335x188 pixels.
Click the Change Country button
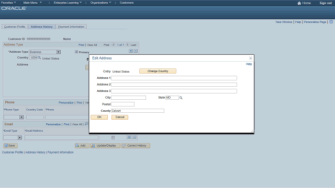158,71
